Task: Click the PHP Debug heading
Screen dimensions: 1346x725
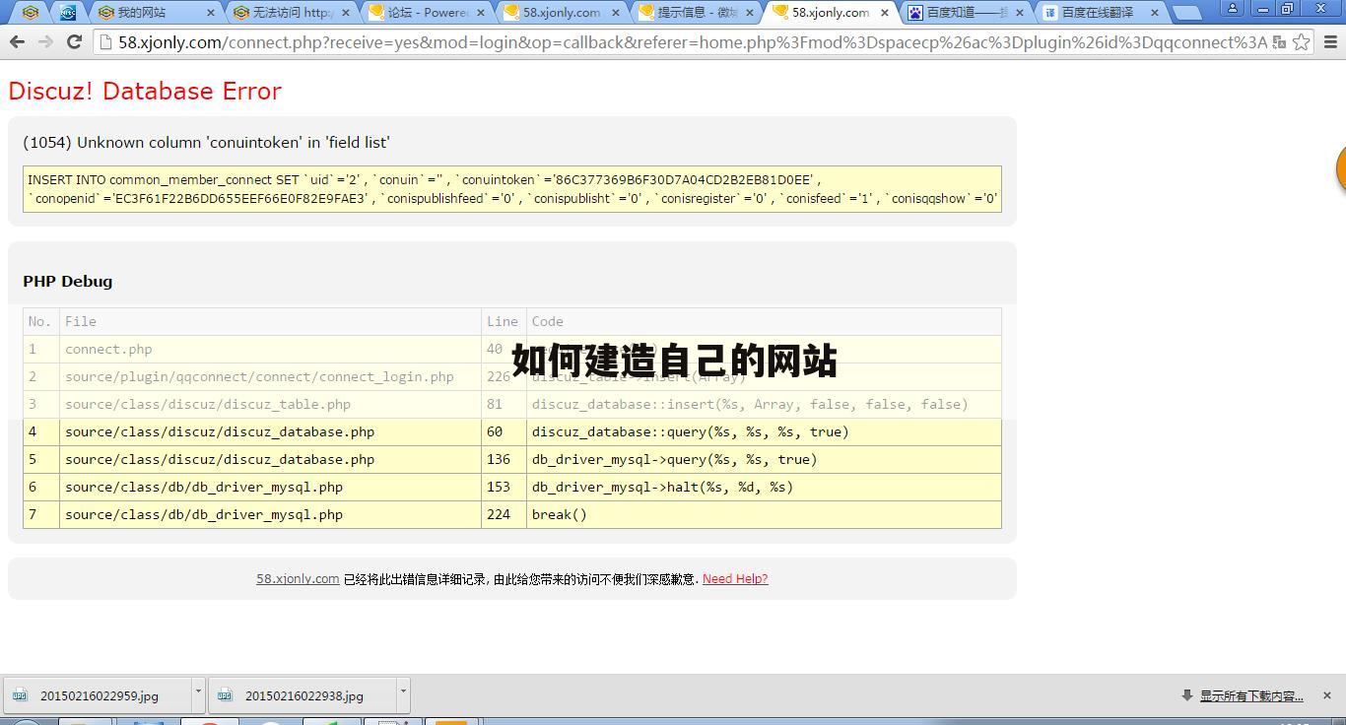Action: click(68, 281)
